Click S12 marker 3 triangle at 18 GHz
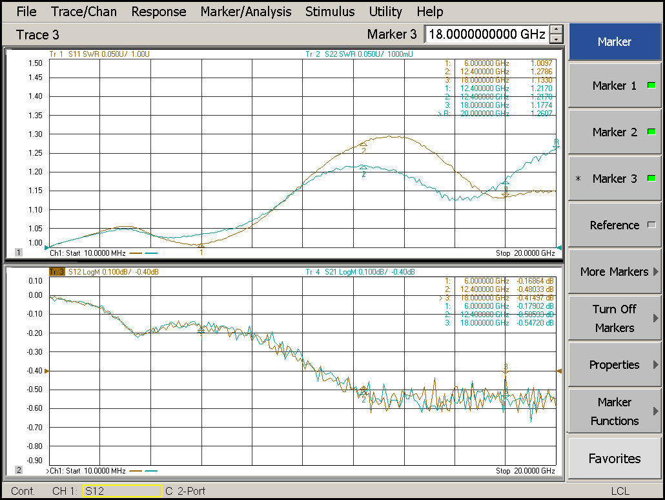This screenshot has height=500, width=665. pos(506,372)
